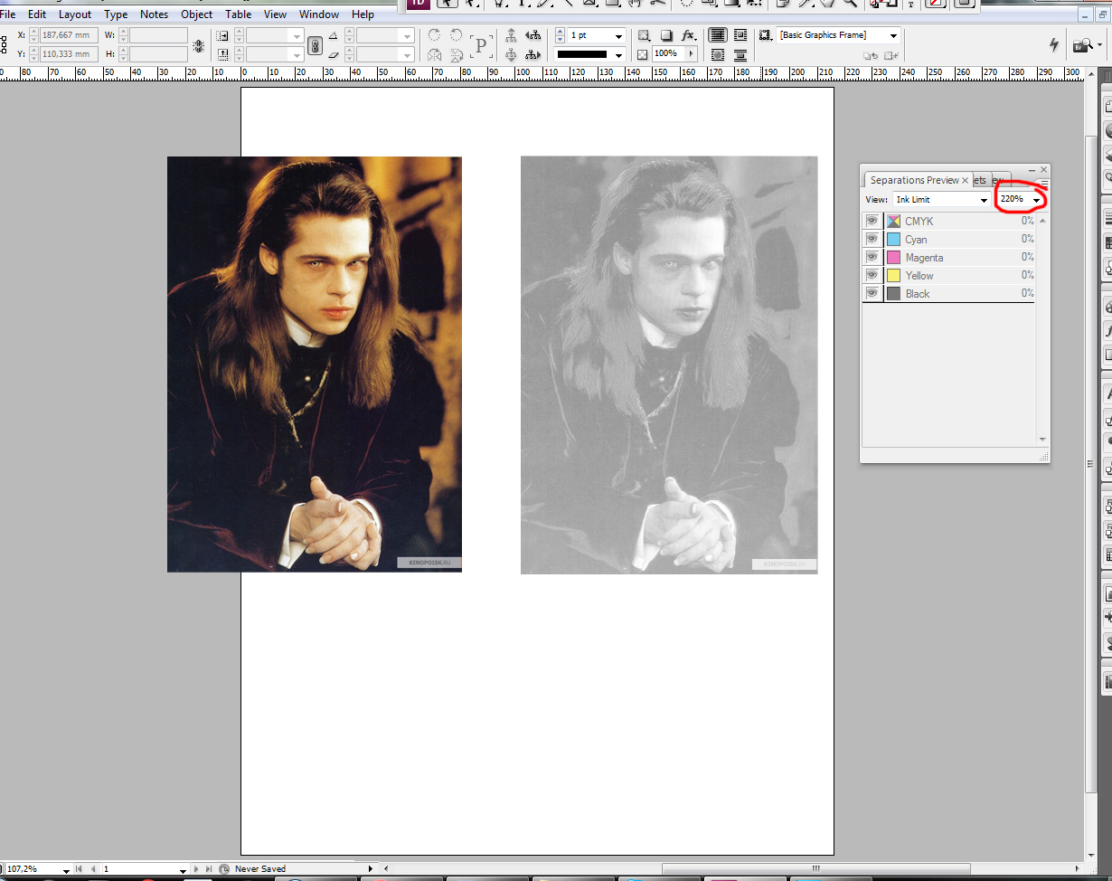Screen dimensions: 1112x881
Task: Open the 1 pt stroke weight dropdown
Action: (x=618, y=36)
